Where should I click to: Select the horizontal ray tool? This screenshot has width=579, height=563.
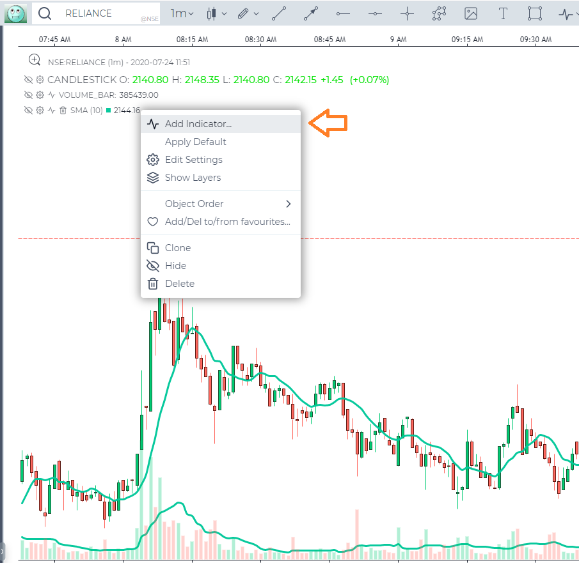click(x=343, y=13)
